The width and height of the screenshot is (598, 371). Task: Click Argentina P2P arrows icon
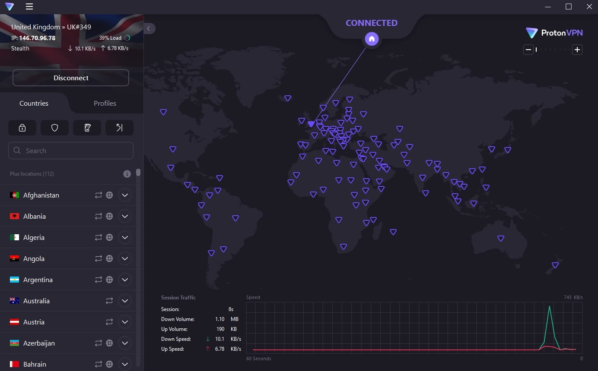click(x=99, y=280)
